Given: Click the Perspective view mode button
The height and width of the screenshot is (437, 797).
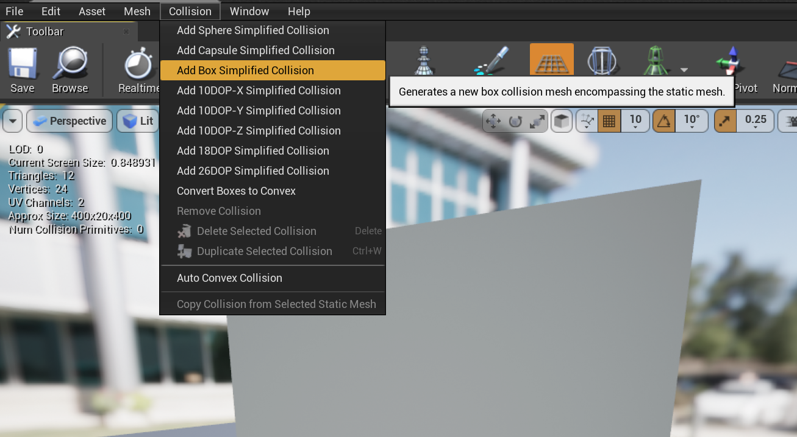Looking at the screenshot, I should (x=70, y=121).
